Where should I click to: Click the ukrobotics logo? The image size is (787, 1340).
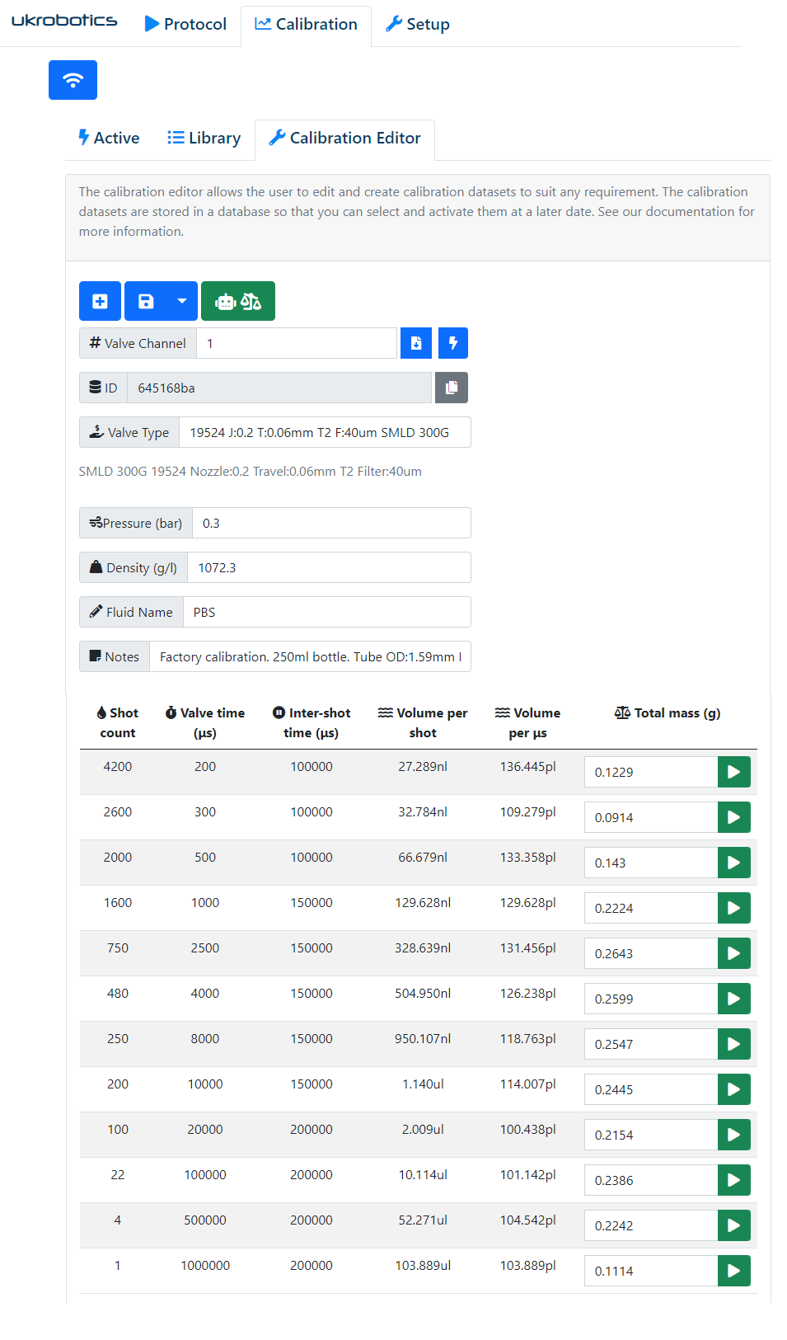[x=64, y=21]
